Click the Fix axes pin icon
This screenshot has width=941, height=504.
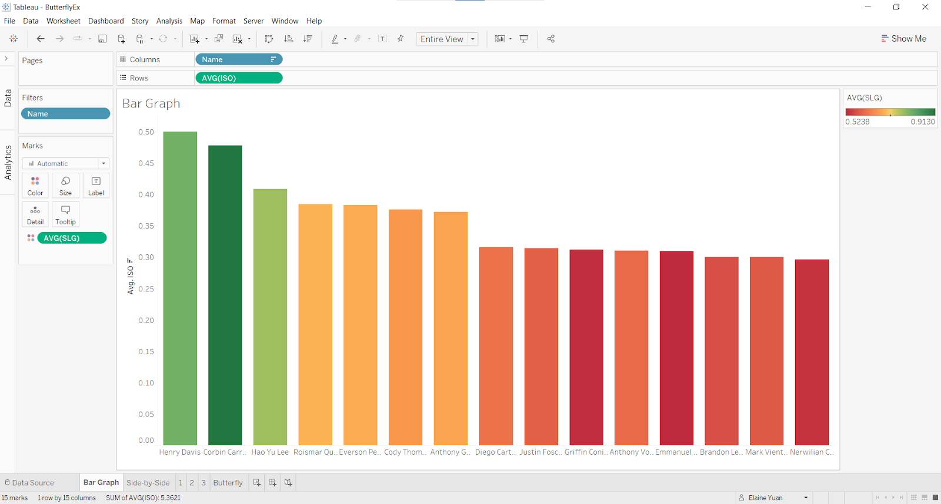pyautogui.click(x=401, y=39)
